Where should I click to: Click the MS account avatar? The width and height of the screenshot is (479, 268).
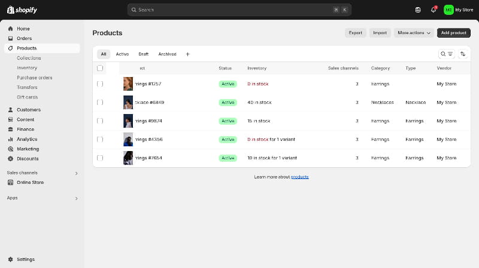click(448, 10)
